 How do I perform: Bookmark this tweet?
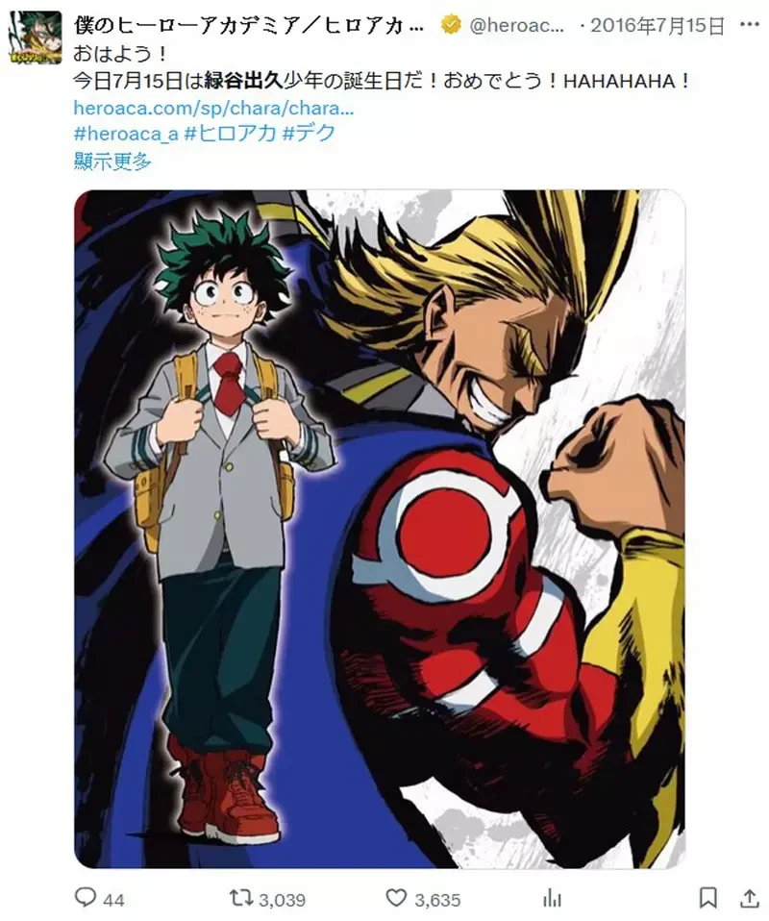click(707, 898)
